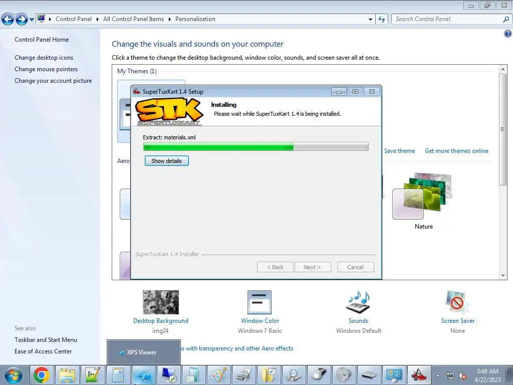Screen dimensions: 513x385
Task: Click the muted volume tray icon
Action: [462, 376]
